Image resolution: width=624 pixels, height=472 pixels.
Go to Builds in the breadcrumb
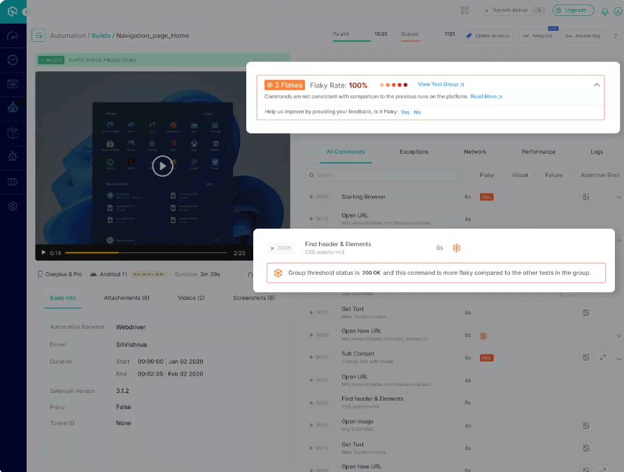pos(101,36)
